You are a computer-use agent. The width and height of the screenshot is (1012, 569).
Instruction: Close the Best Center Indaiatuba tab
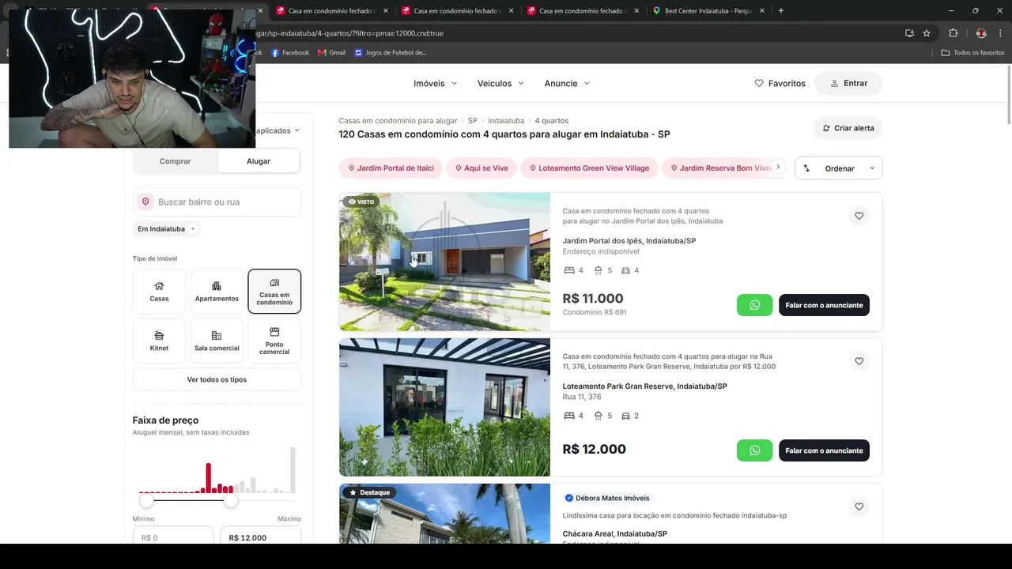[762, 11]
